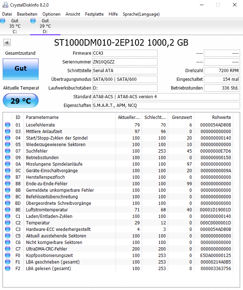The image size is (243, 290).
Task: Open the Festplatte menu
Action: (94, 14)
